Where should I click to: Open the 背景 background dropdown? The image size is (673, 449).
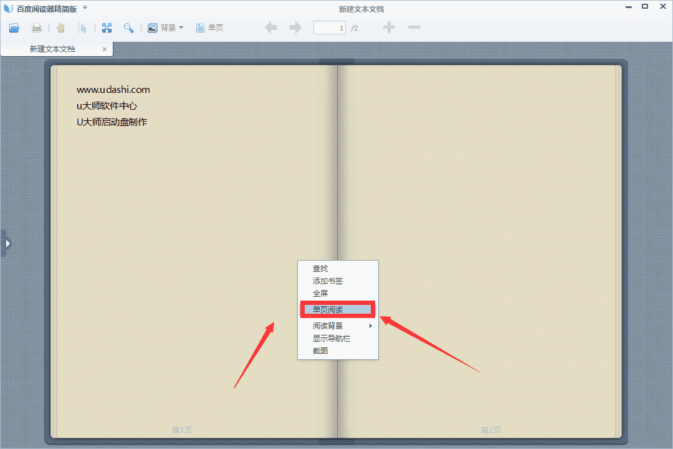[x=166, y=28]
